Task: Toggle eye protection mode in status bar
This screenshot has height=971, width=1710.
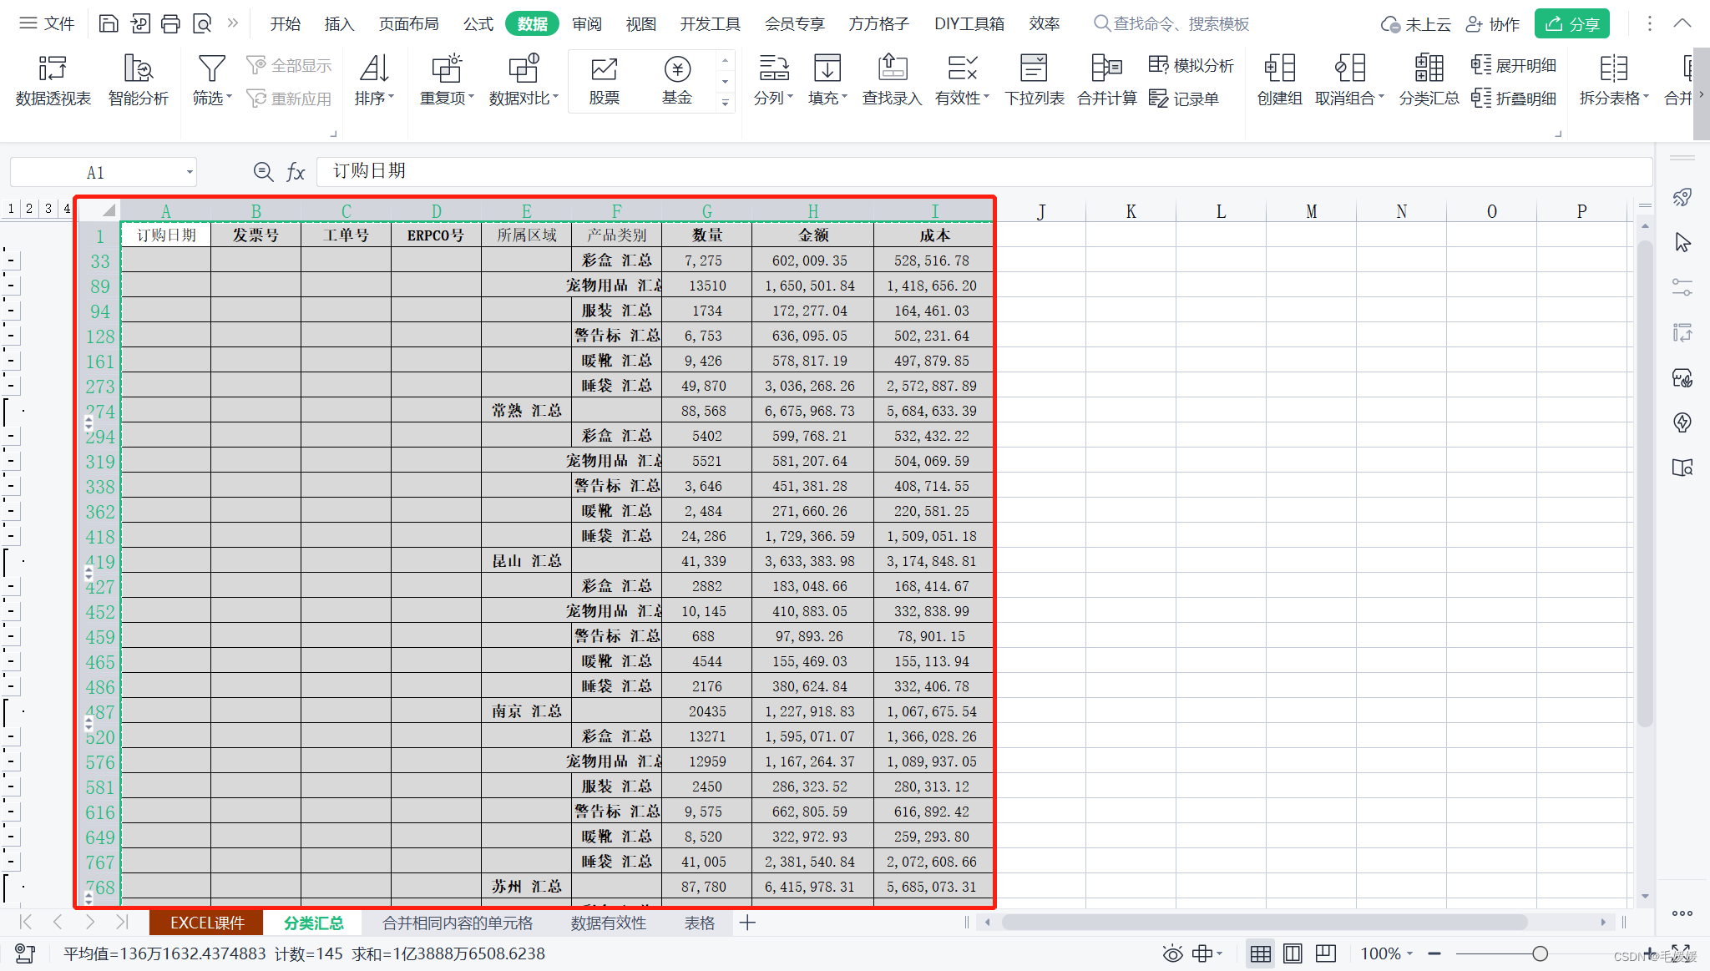Action: 1172,953
